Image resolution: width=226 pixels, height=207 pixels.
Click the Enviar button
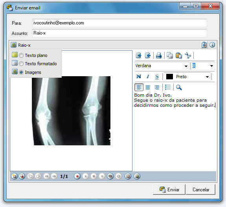[169, 190]
